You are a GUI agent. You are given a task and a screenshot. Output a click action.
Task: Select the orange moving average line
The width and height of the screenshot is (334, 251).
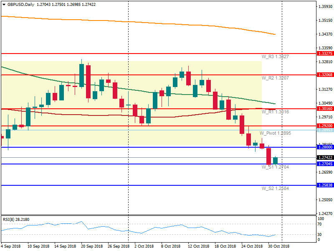(x=167, y=23)
